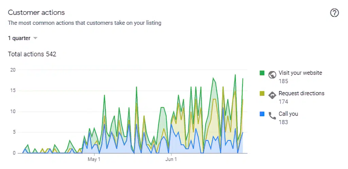Viewport: 348px width, 169px height.
Task: Select the Visit your website legend label
Action: coord(300,73)
